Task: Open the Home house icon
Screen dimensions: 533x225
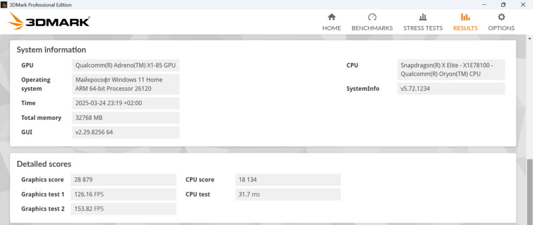Action: (331, 17)
